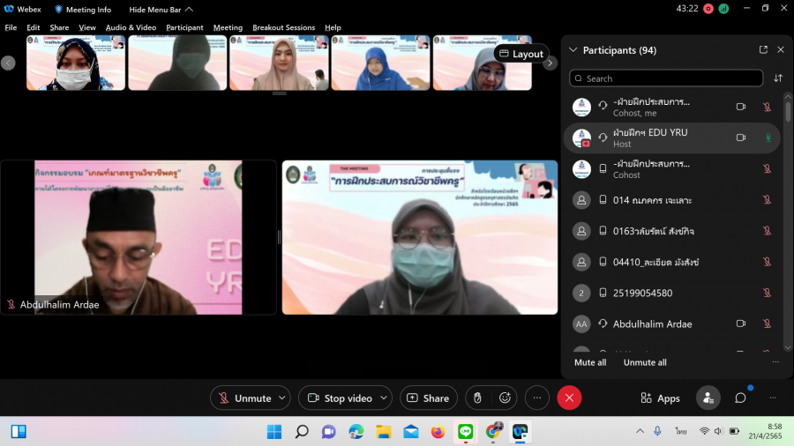The width and height of the screenshot is (794, 446).
Task: Toggle the participants panel icon
Action: 708,398
